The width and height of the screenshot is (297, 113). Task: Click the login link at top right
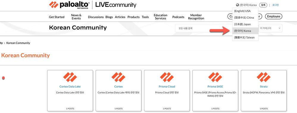coord(275,5)
